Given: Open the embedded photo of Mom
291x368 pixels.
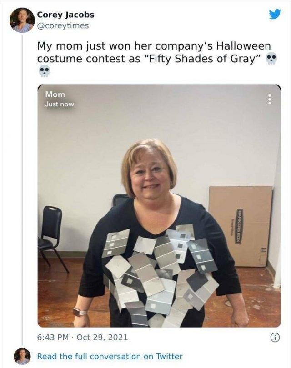Looking at the screenshot, I should [159, 206].
